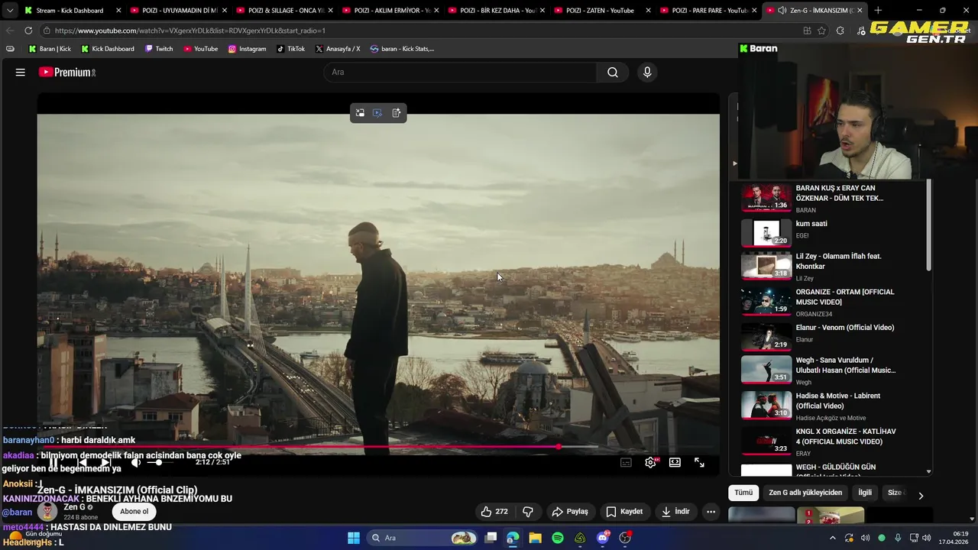Image resolution: width=978 pixels, height=550 pixels.
Task: Open the Anasayfa / X bookmark
Action: tap(338, 49)
